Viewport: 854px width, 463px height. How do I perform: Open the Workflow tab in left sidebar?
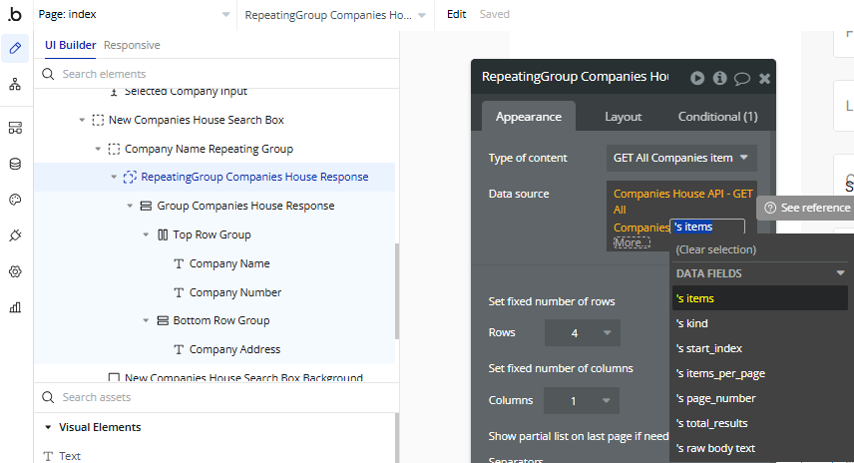click(15, 85)
